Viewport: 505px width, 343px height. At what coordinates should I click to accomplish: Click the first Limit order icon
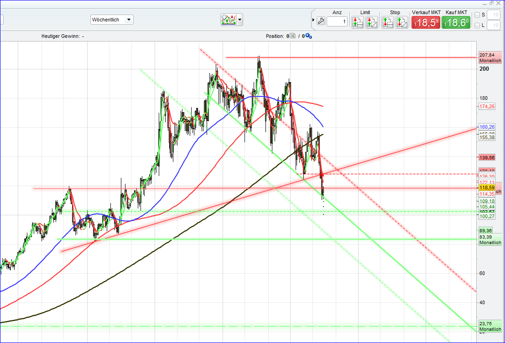[x=358, y=22]
